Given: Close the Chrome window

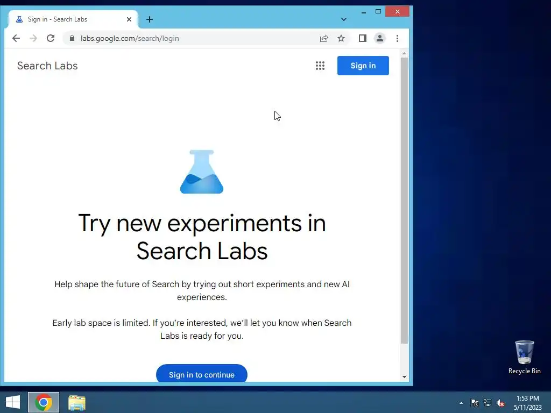Looking at the screenshot, I should pyautogui.click(x=397, y=12).
